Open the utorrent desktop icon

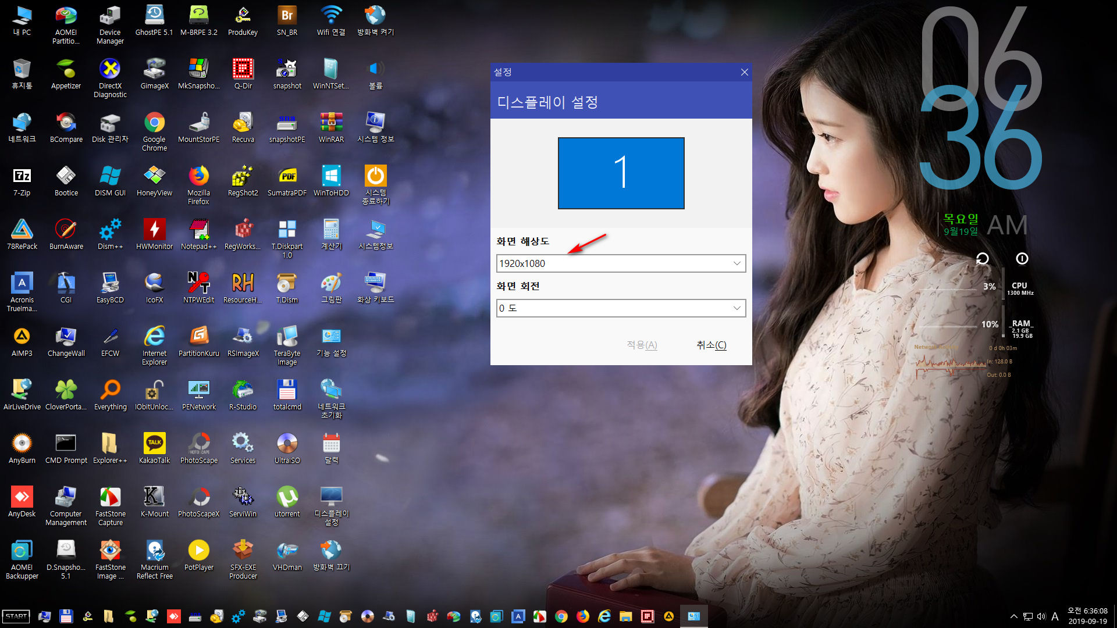pyautogui.click(x=287, y=502)
